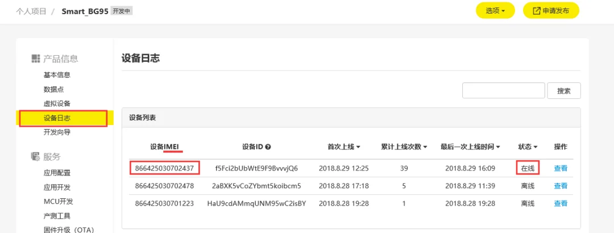Open 应用开发 in the sidebar
The height and width of the screenshot is (233, 614).
tap(57, 187)
